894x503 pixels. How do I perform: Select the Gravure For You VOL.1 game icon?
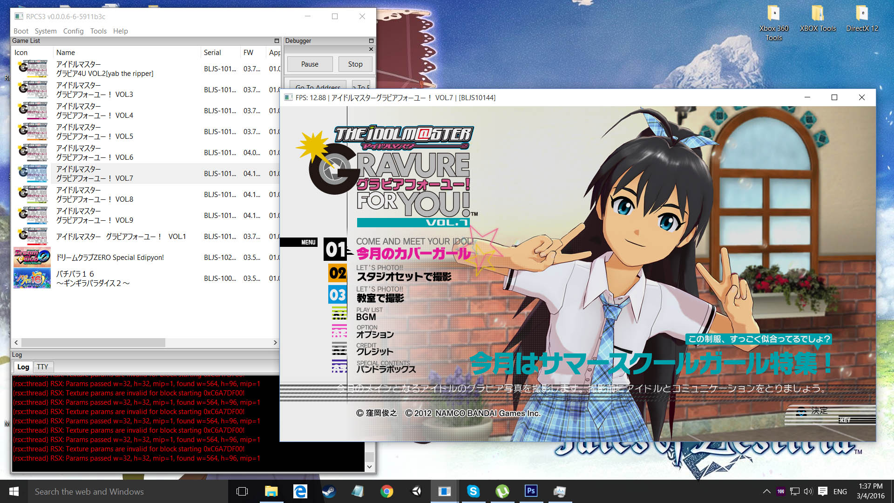coord(32,236)
